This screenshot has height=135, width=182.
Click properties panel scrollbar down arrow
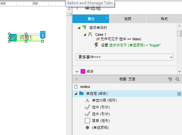[179, 72]
